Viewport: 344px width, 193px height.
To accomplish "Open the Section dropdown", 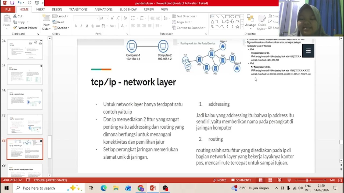I will coord(61,28).
